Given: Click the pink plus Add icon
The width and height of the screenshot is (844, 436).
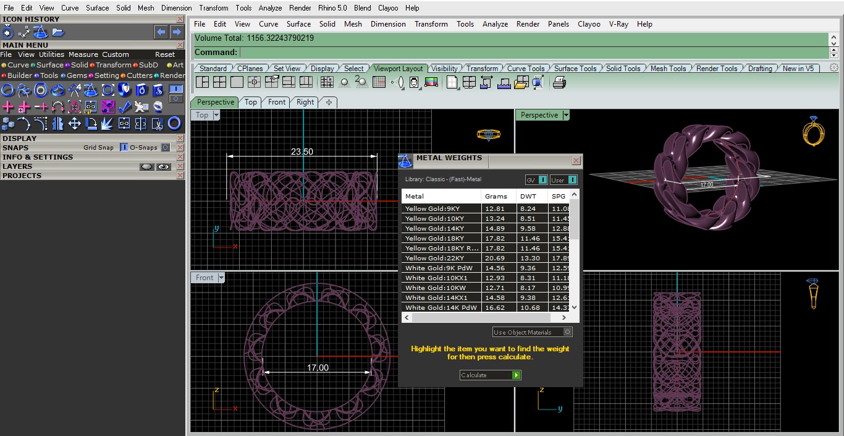Looking at the screenshot, I should [7, 107].
